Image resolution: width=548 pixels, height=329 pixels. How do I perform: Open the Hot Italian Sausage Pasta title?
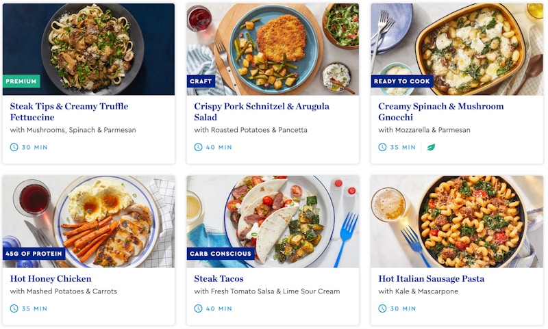(431, 278)
